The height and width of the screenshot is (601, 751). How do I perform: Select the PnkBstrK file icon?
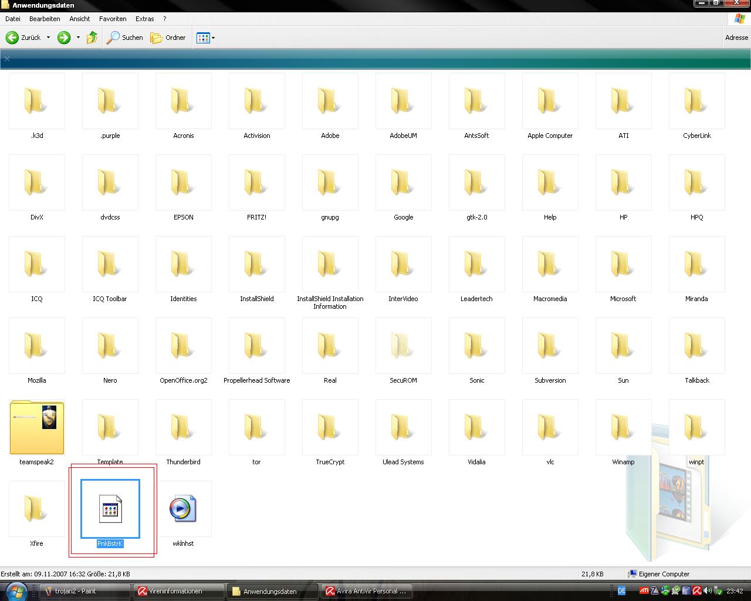coord(110,509)
